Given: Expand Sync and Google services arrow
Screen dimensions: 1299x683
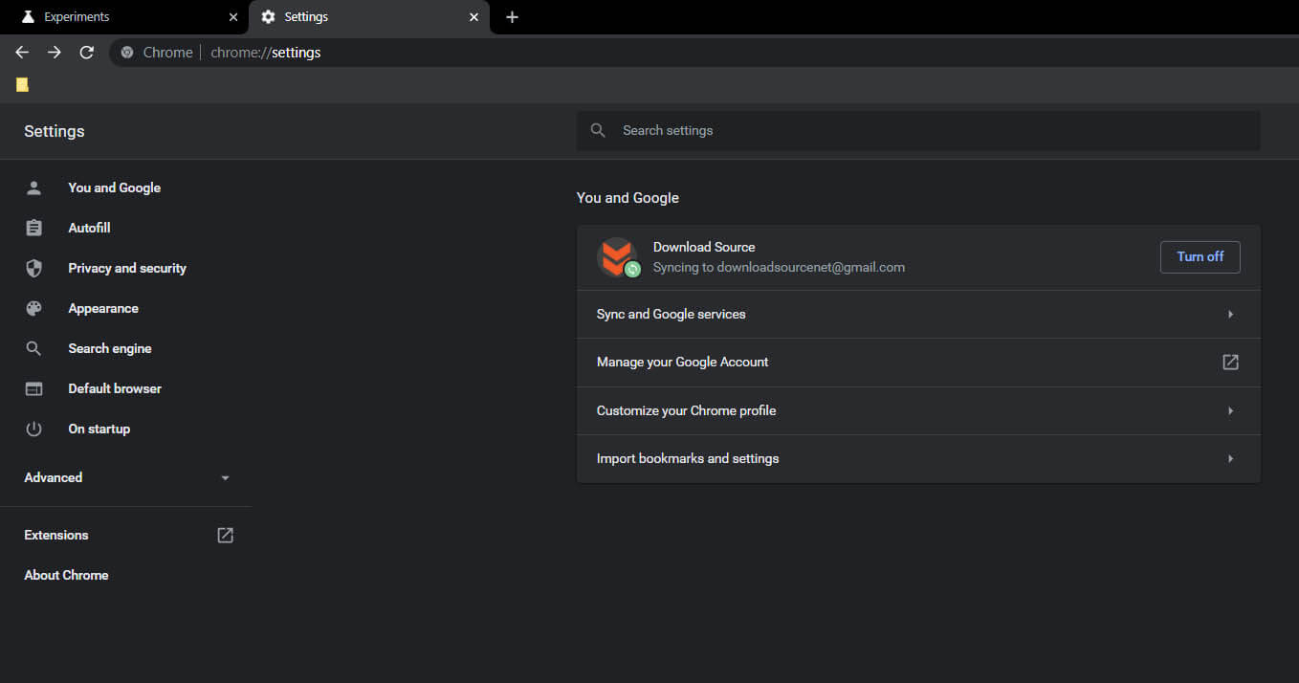Looking at the screenshot, I should point(1230,314).
